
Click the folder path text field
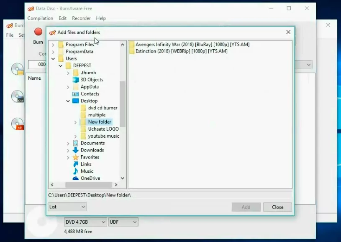tap(170, 195)
